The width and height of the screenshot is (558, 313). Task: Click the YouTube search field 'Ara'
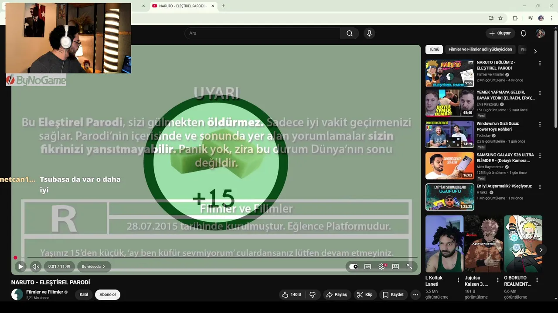262,33
